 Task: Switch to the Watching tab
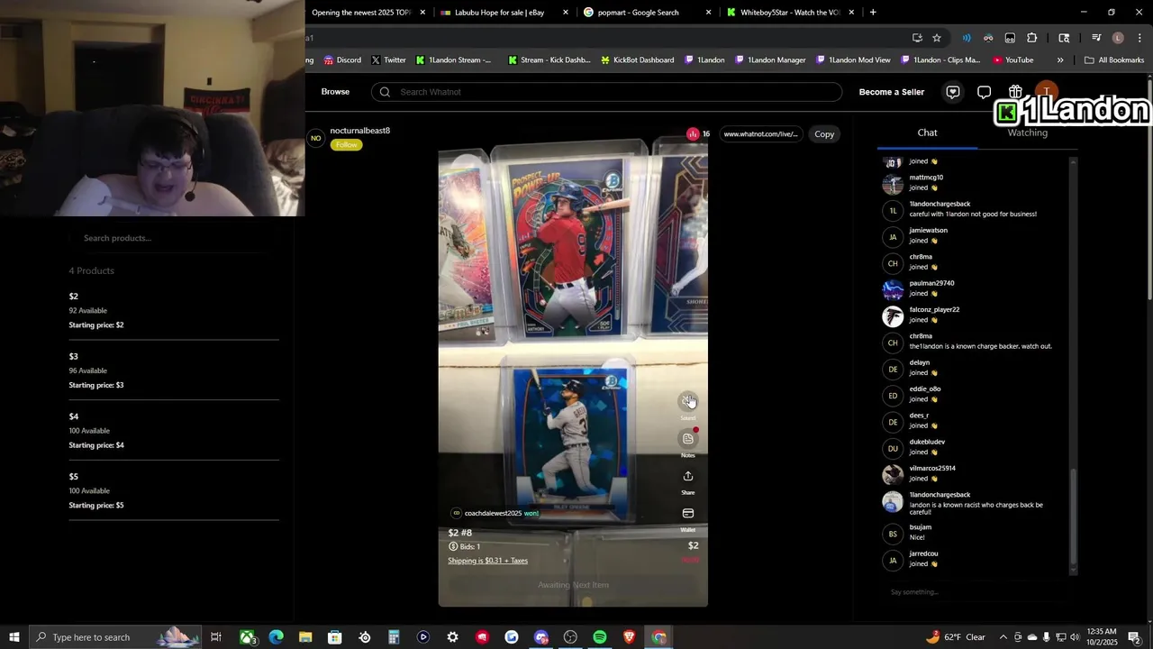pyautogui.click(x=1027, y=133)
